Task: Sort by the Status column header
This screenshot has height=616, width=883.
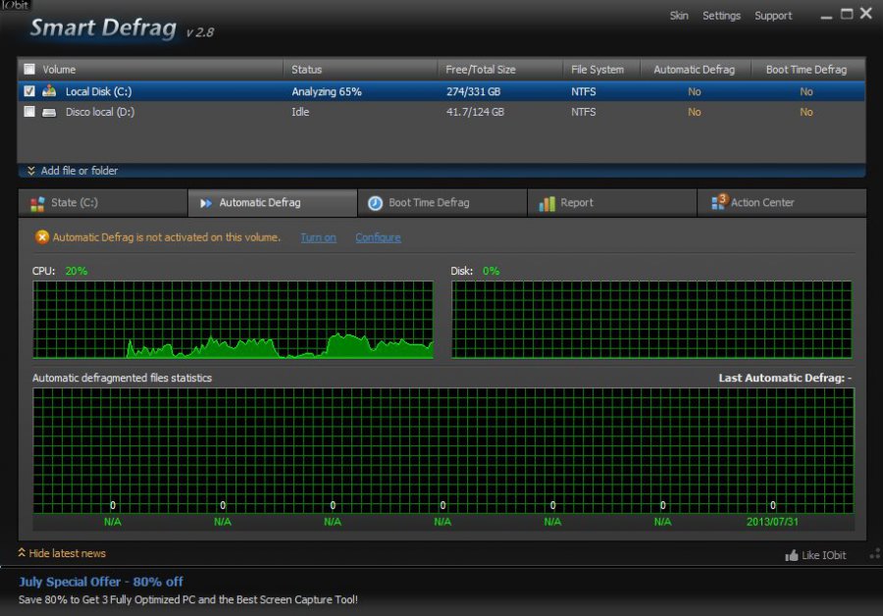Action: click(x=306, y=70)
